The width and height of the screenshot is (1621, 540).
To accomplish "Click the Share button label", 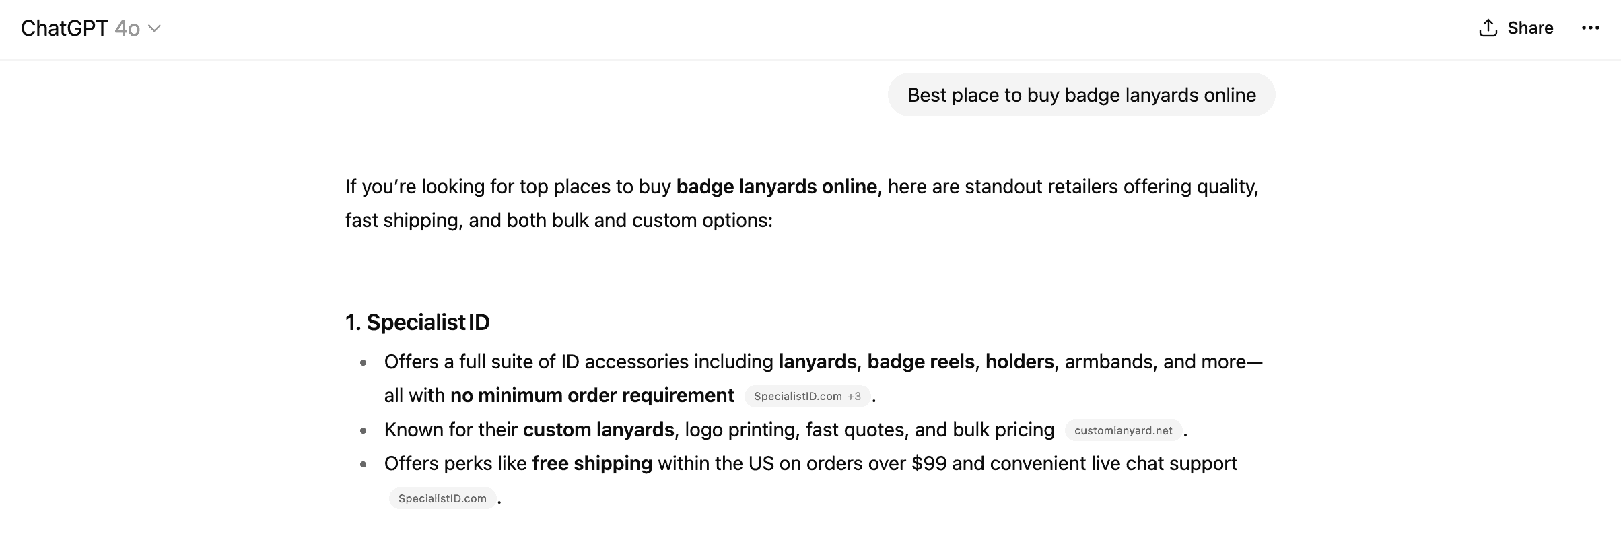I will coord(1530,28).
